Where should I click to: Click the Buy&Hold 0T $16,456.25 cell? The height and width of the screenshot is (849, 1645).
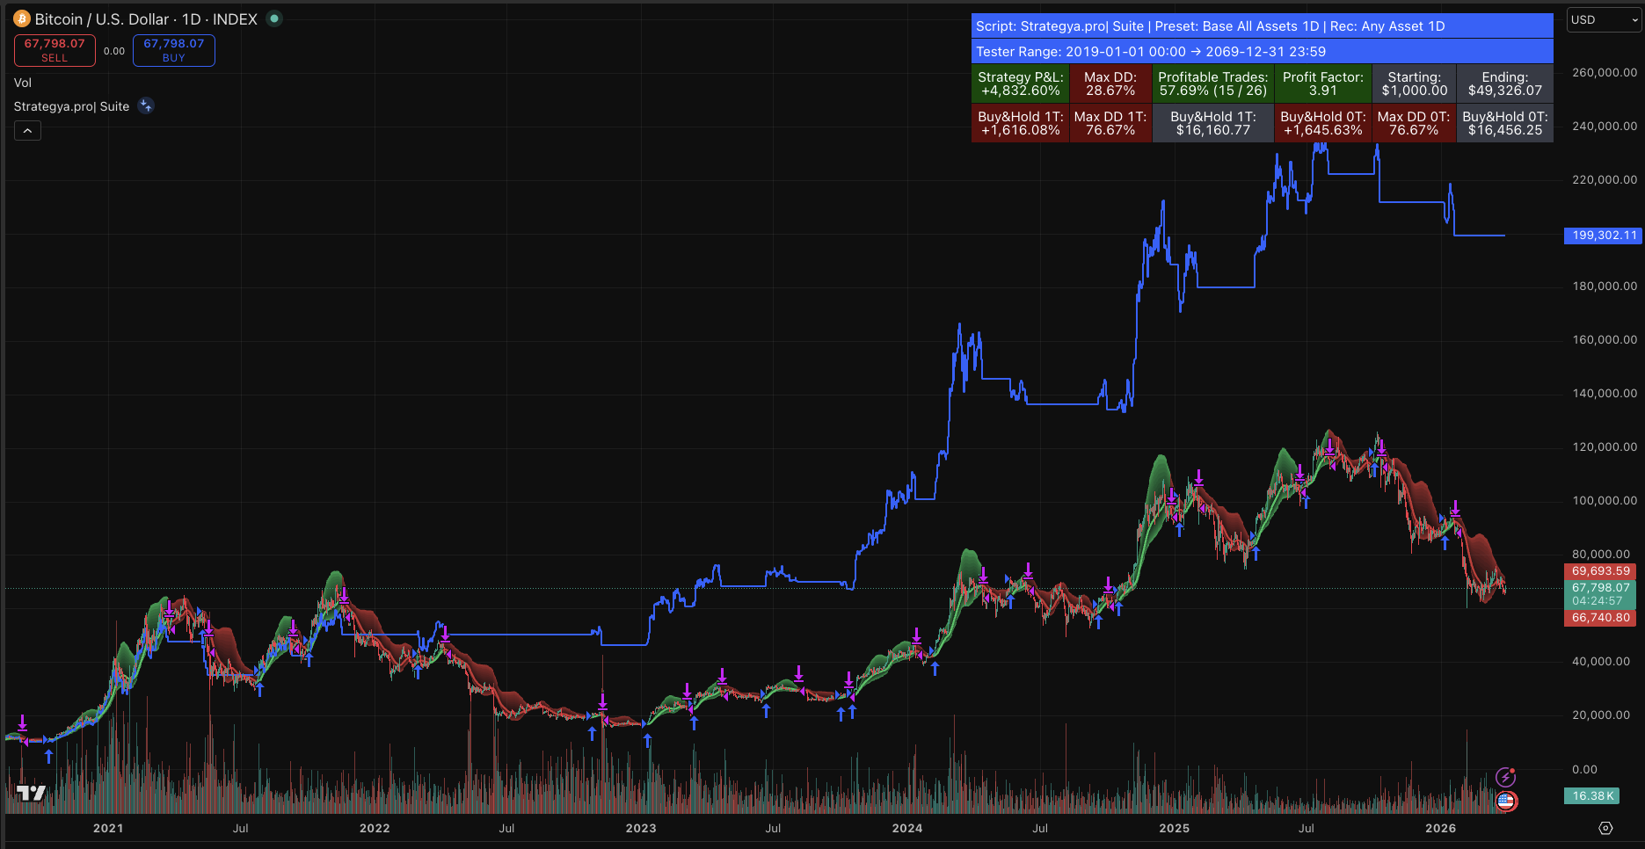click(1504, 123)
